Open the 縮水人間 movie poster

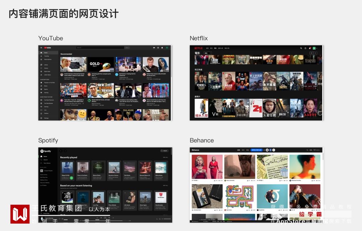[x=201, y=108]
